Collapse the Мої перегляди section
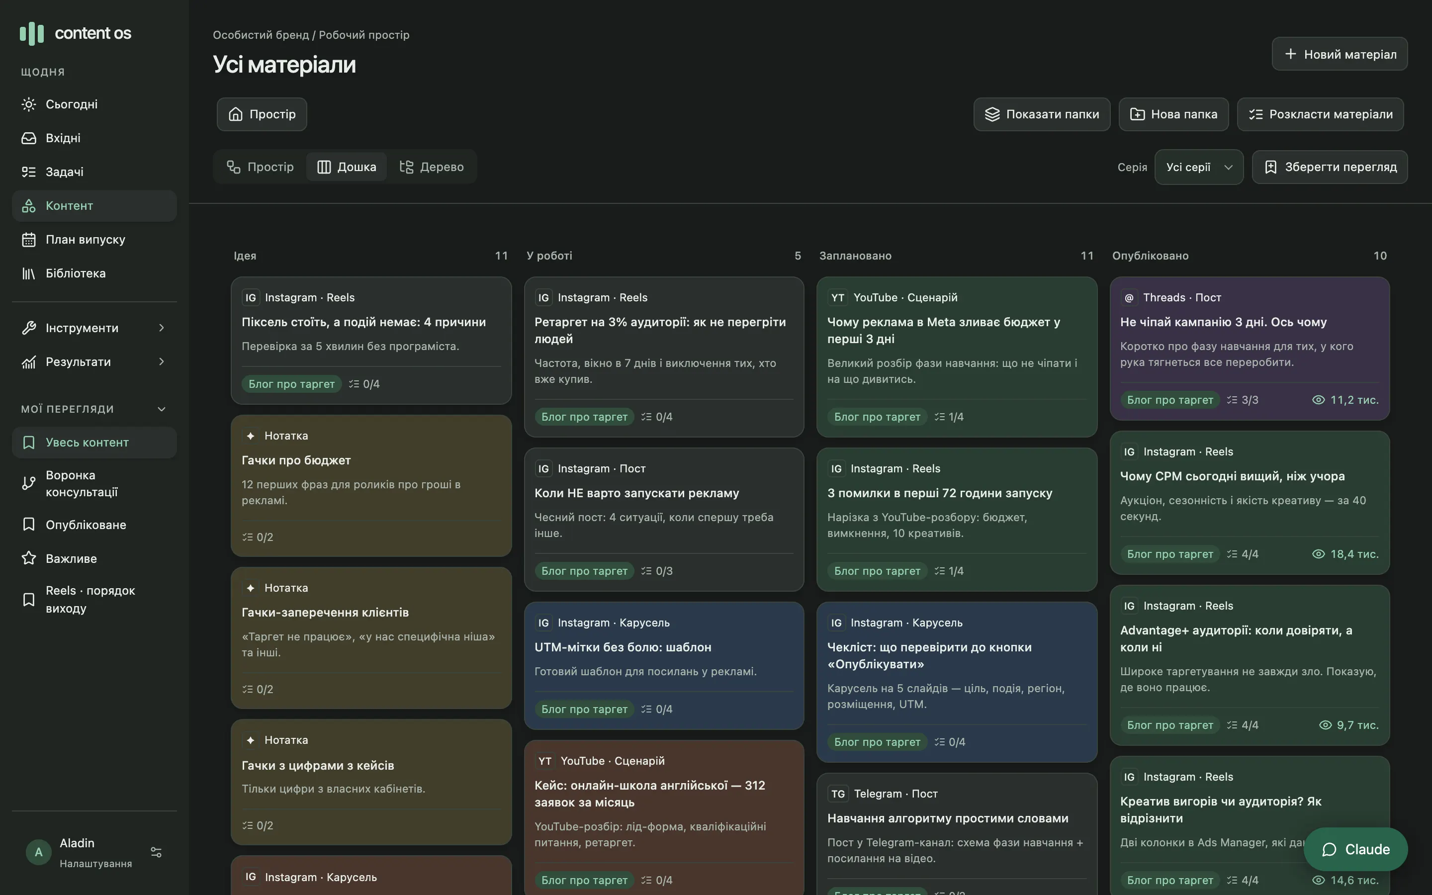The width and height of the screenshot is (1432, 895). click(x=162, y=409)
